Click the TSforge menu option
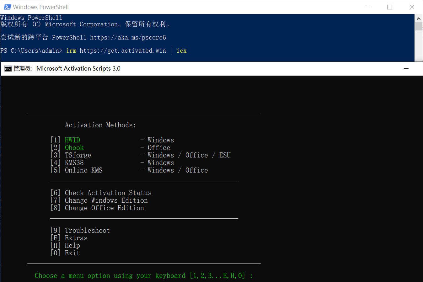 coord(78,155)
